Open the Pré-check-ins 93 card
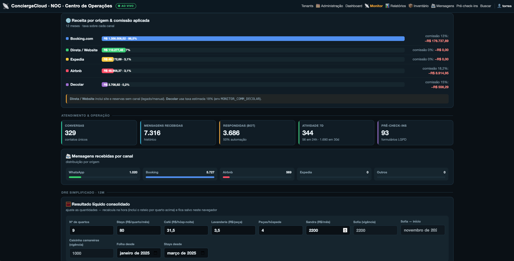Viewport: 514px width, 261px height. (415, 133)
